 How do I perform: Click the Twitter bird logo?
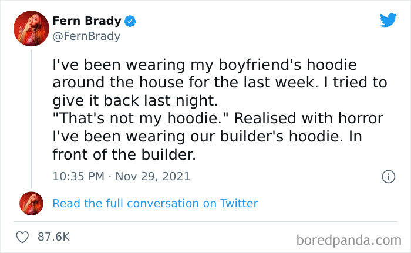pos(388,21)
